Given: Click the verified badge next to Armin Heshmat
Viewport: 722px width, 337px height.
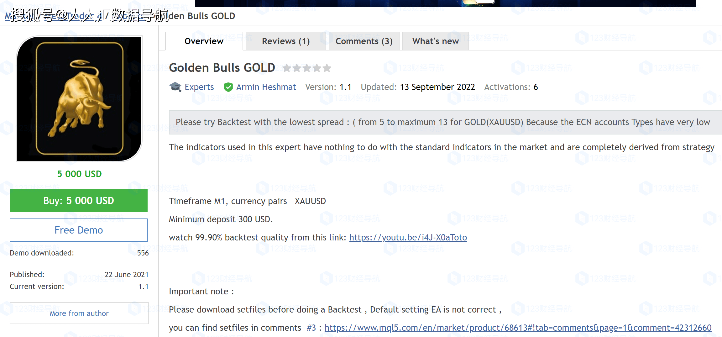Looking at the screenshot, I should pos(228,87).
